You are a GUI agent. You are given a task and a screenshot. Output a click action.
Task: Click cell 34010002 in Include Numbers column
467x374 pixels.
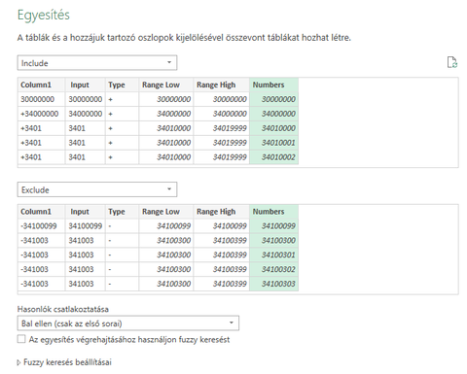pyautogui.click(x=274, y=157)
